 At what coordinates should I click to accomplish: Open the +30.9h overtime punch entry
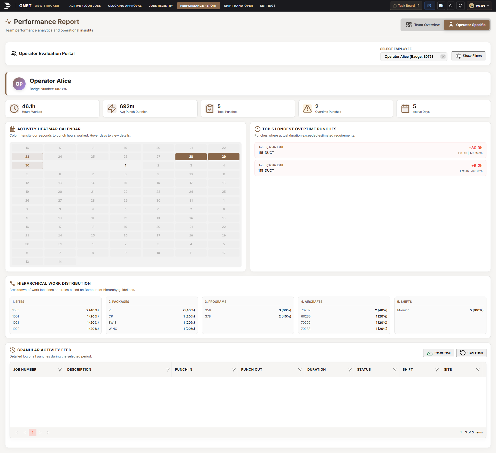click(x=370, y=150)
